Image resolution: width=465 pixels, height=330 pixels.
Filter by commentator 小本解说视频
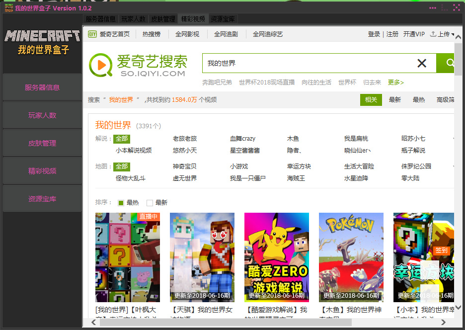click(134, 151)
